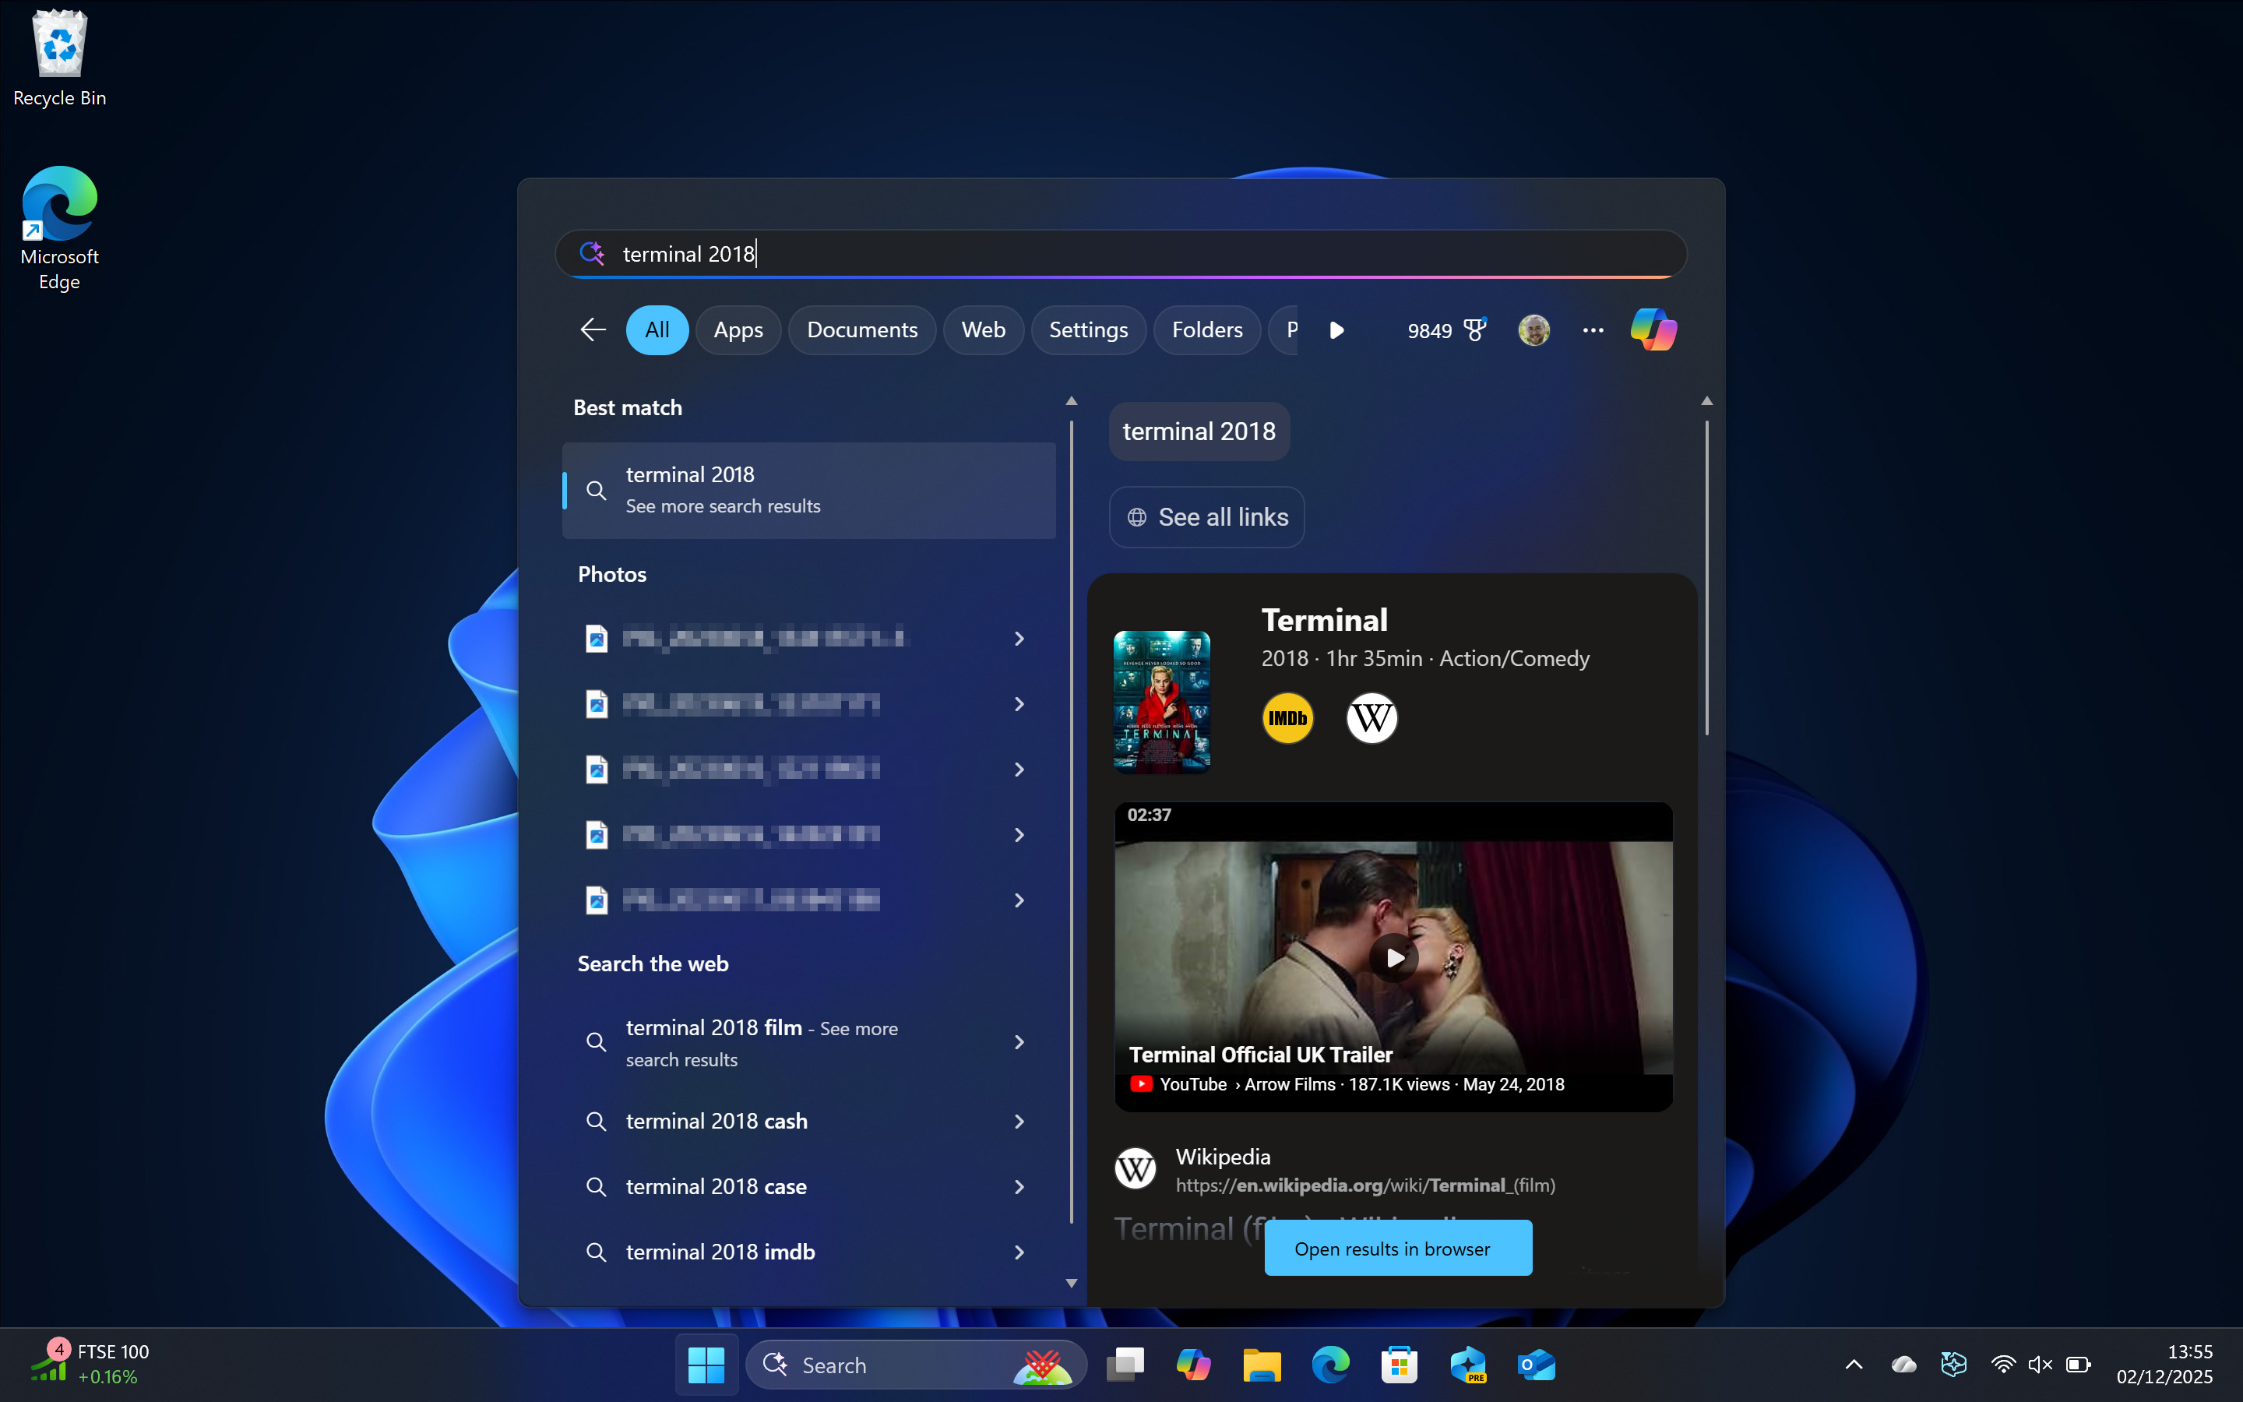Image resolution: width=2243 pixels, height=1402 pixels.
Task: Click the more options ellipsis in search
Action: (1593, 329)
